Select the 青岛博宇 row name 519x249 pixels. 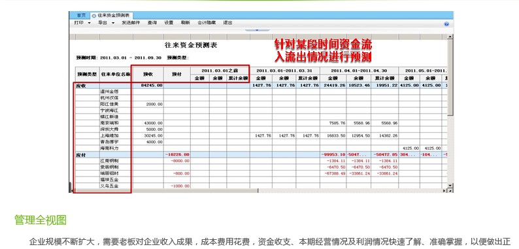[x=109, y=142]
